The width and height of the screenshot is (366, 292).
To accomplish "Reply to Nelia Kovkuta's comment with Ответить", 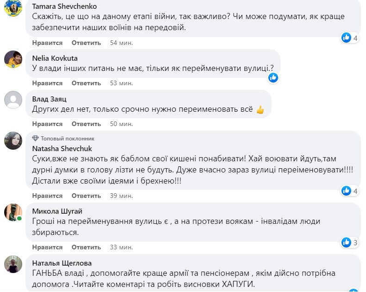I will 86,83.
